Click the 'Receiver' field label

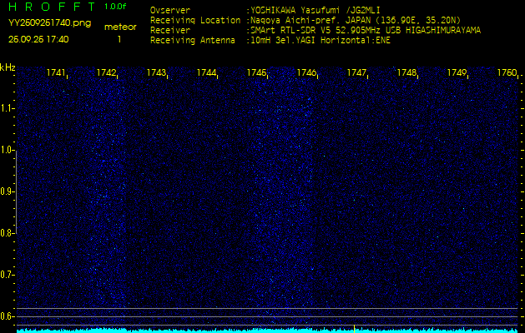[x=170, y=31]
